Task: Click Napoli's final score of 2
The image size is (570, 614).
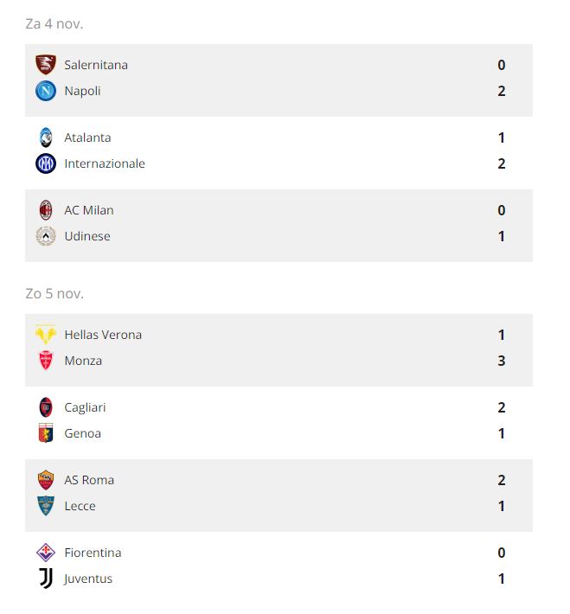Action: click(x=502, y=91)
